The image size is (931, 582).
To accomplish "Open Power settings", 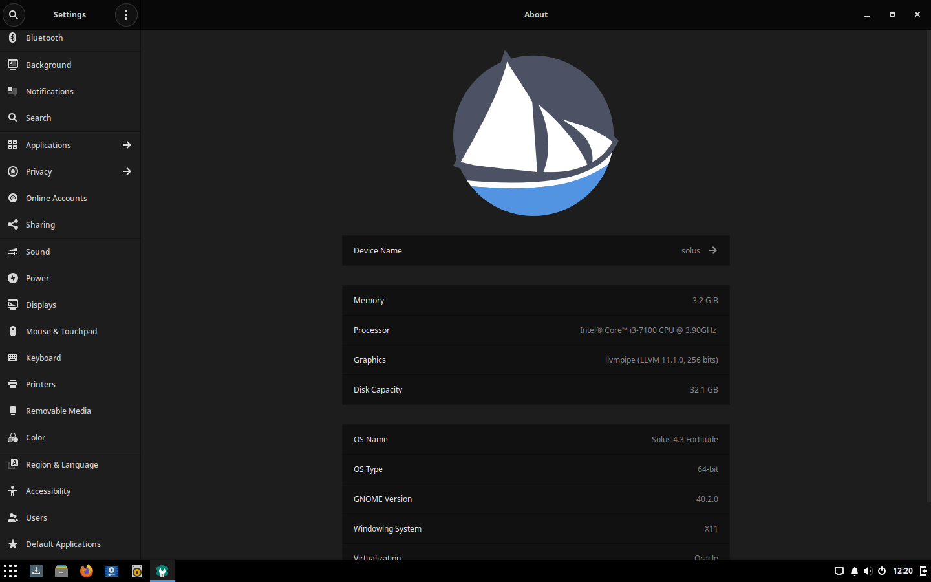I will [x=70, y=278].
